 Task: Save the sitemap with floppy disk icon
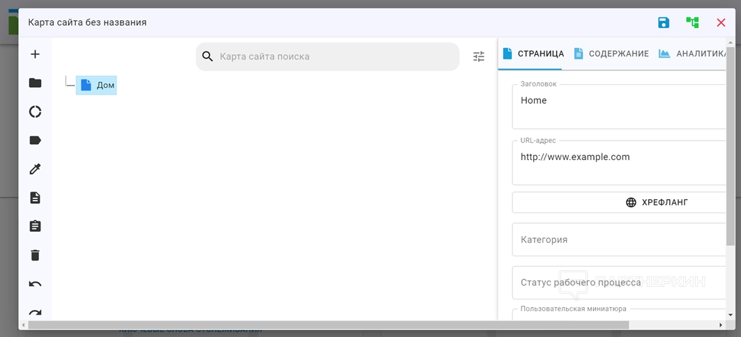(x=664, y=22)
